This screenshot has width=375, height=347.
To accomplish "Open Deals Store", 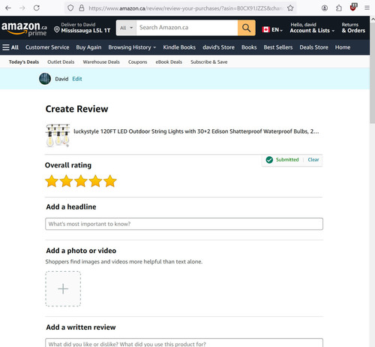I will point(313,47).
